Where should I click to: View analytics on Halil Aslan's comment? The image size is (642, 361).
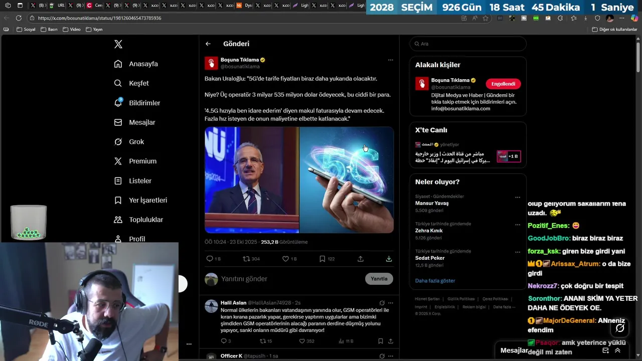tap(346, 341)
